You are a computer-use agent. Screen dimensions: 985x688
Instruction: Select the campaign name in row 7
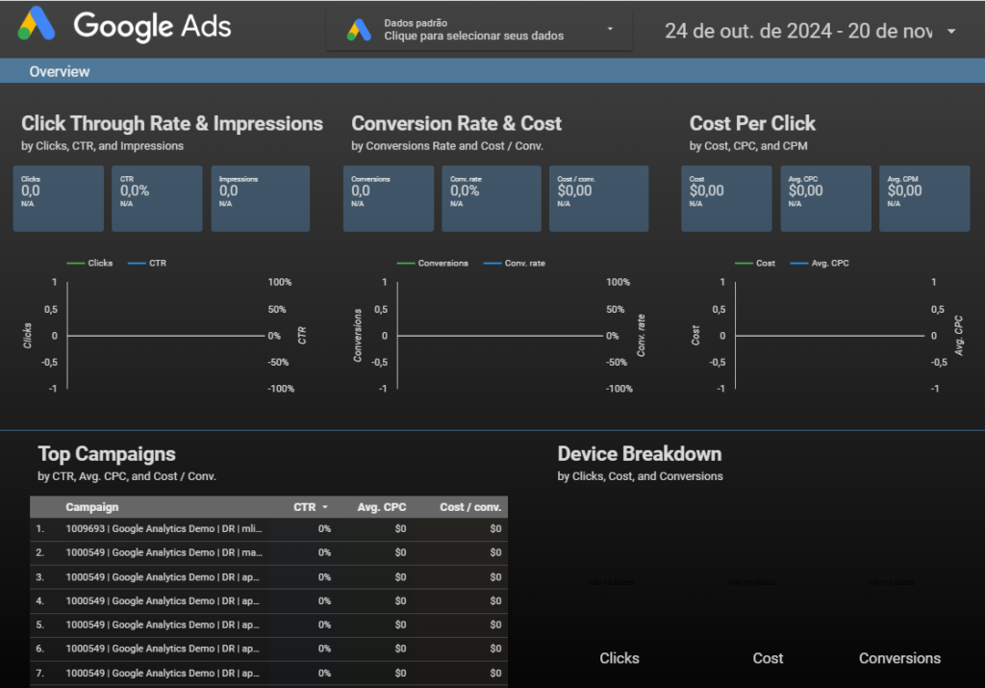point(163,674)
